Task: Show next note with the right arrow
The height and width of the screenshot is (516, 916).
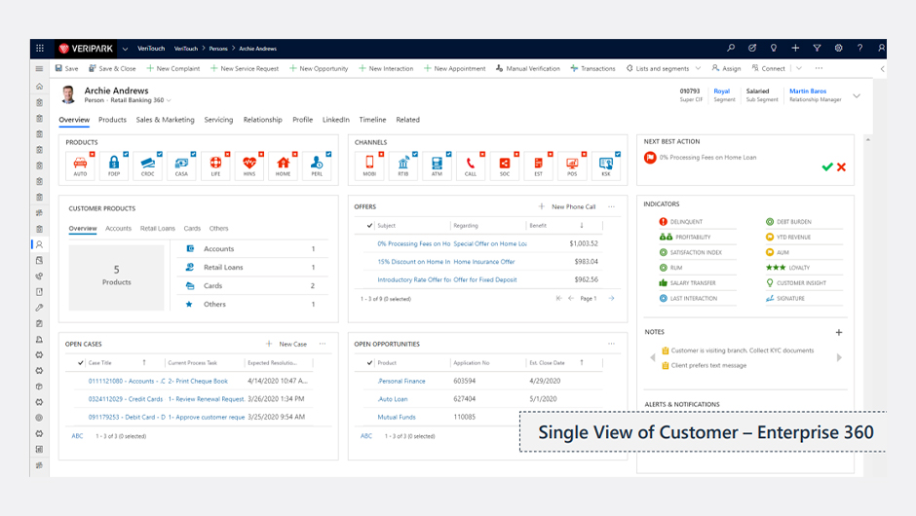Action: click(x=839, y=358)
